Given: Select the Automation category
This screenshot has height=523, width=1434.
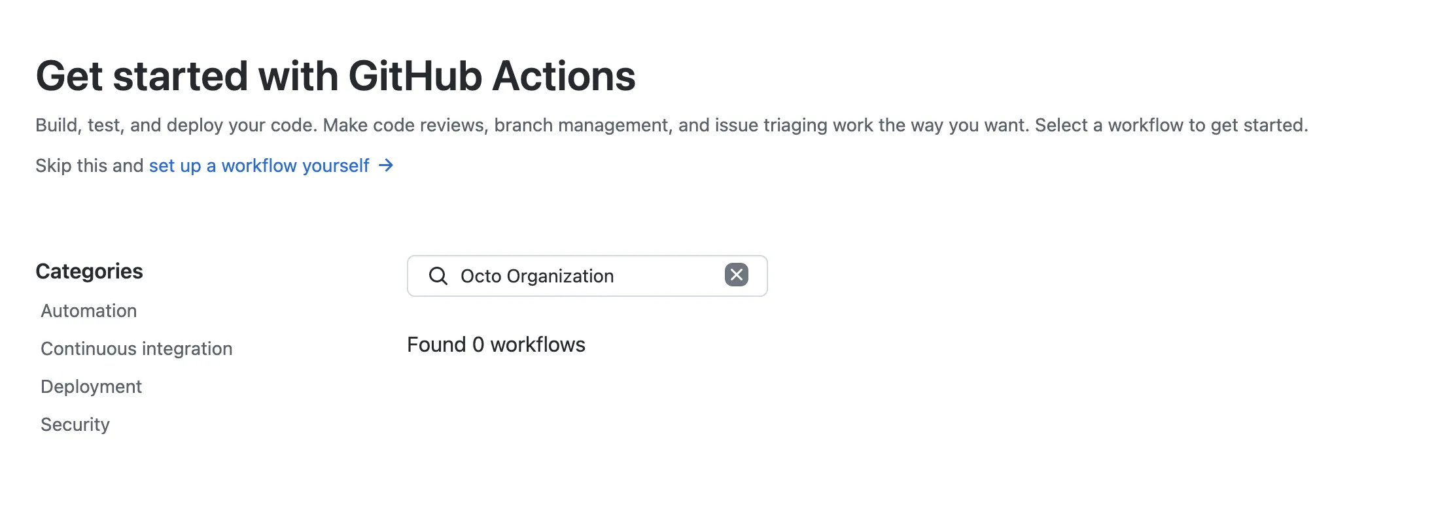Looking at the screenshot, I should (x=89, y=311).
